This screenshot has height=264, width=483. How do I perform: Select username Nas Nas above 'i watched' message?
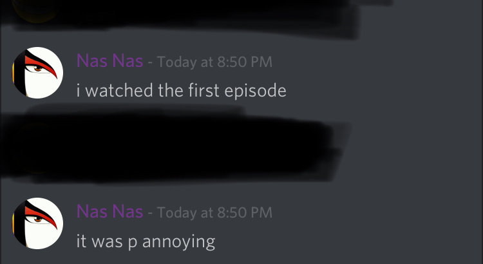[x=109, y=61]
